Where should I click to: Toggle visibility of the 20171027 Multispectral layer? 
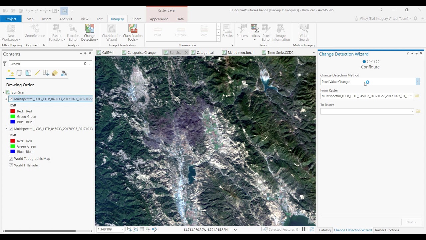(x=11, y=99)
